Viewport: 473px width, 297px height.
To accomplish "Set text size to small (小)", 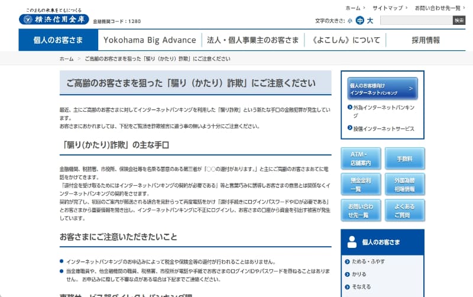I will [x=349, y=21].
